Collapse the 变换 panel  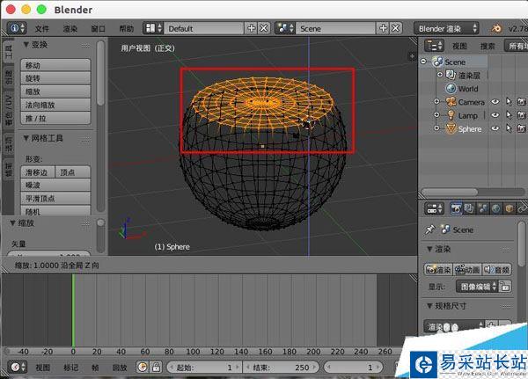click(x=26, y=44)
